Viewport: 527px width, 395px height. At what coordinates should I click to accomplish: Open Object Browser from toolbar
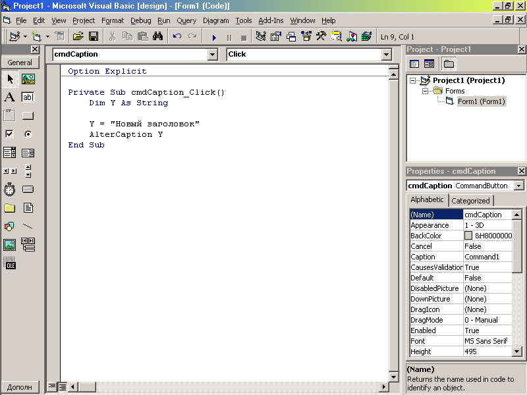coord(306,36)
